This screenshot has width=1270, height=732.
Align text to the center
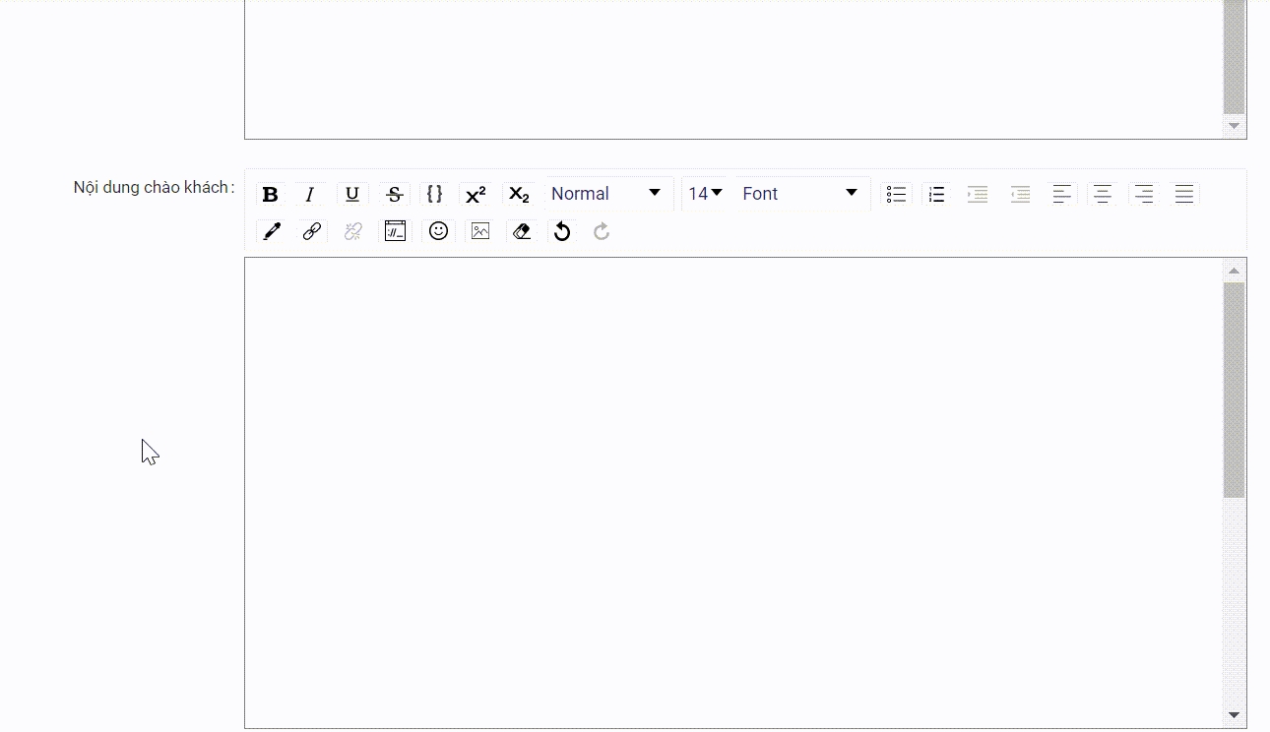click(x=1103, y=194)
